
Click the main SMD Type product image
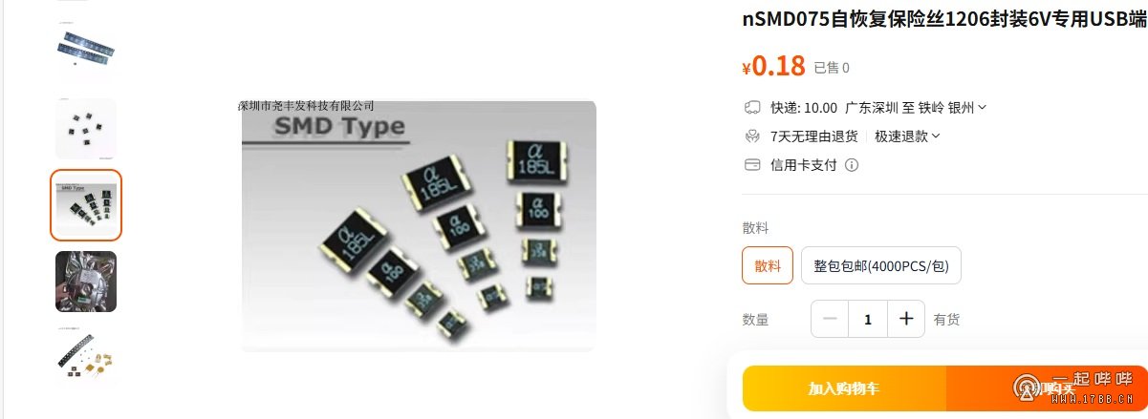[x=419, y=225]
